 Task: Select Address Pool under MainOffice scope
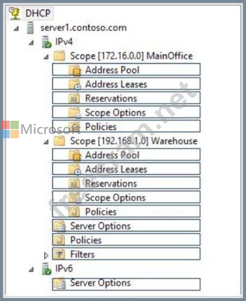coord(126,69)
